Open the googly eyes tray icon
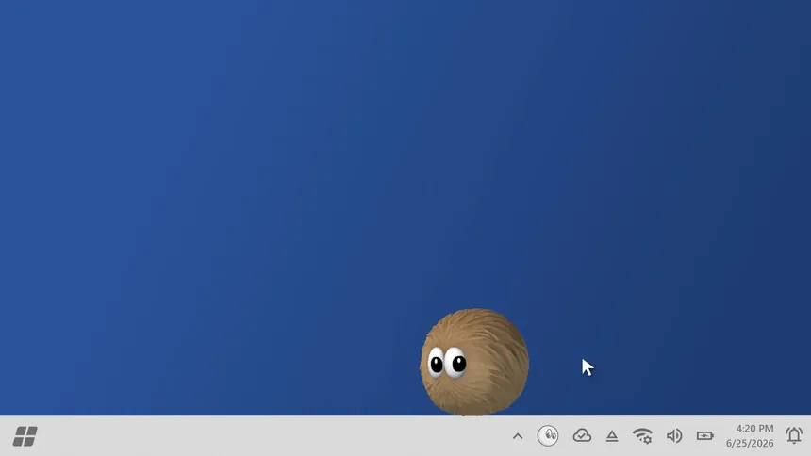The width and height of the screenshot is (811, 456). (x=548, y=436)
